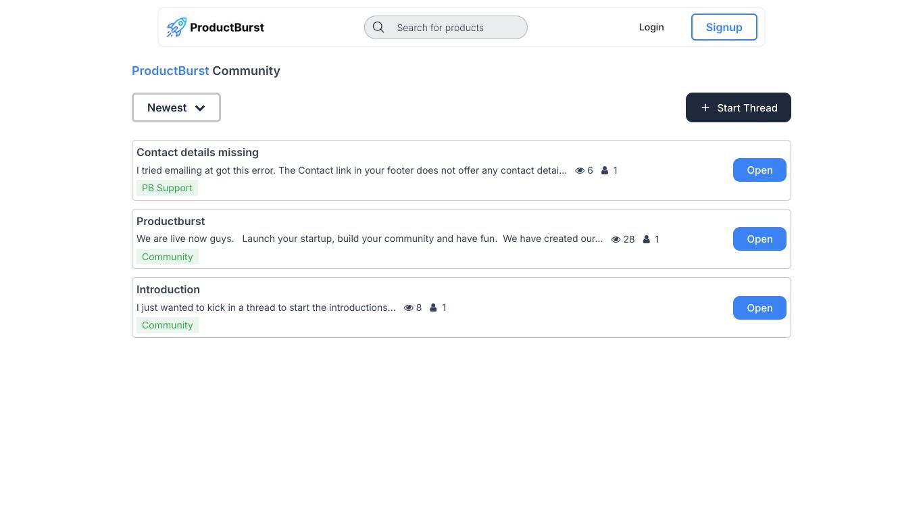Click the plus icon on Start Thread

coord(705,107)
